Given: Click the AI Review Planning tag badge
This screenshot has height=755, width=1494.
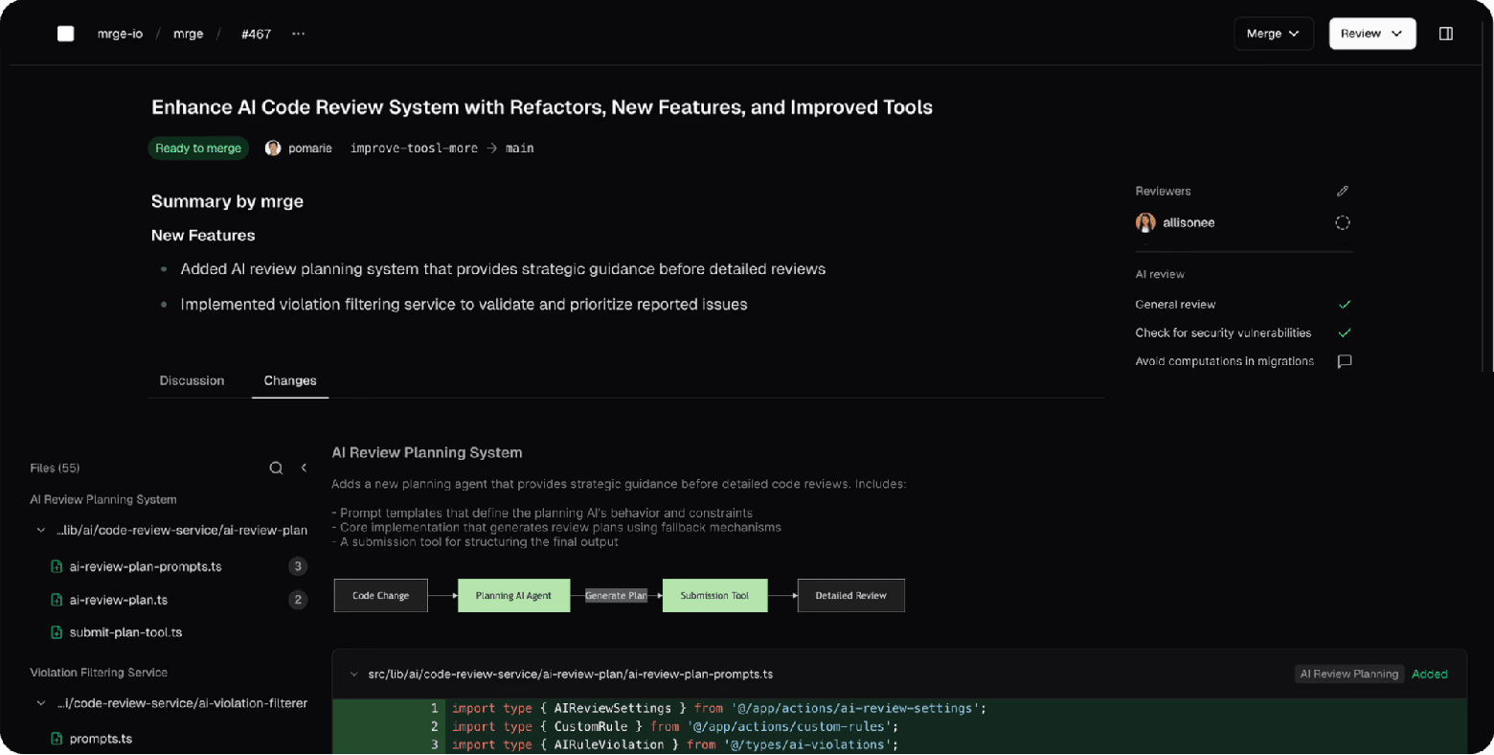Looking at the screenshot, I should click(1348, 675).
